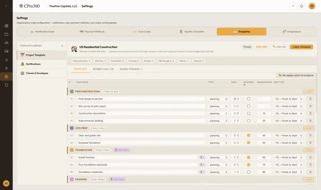The width and height of the screenshot is (321, 190).
Task: Open dep type dropdown for Foundation inspection
Action: tap(288, 172)
